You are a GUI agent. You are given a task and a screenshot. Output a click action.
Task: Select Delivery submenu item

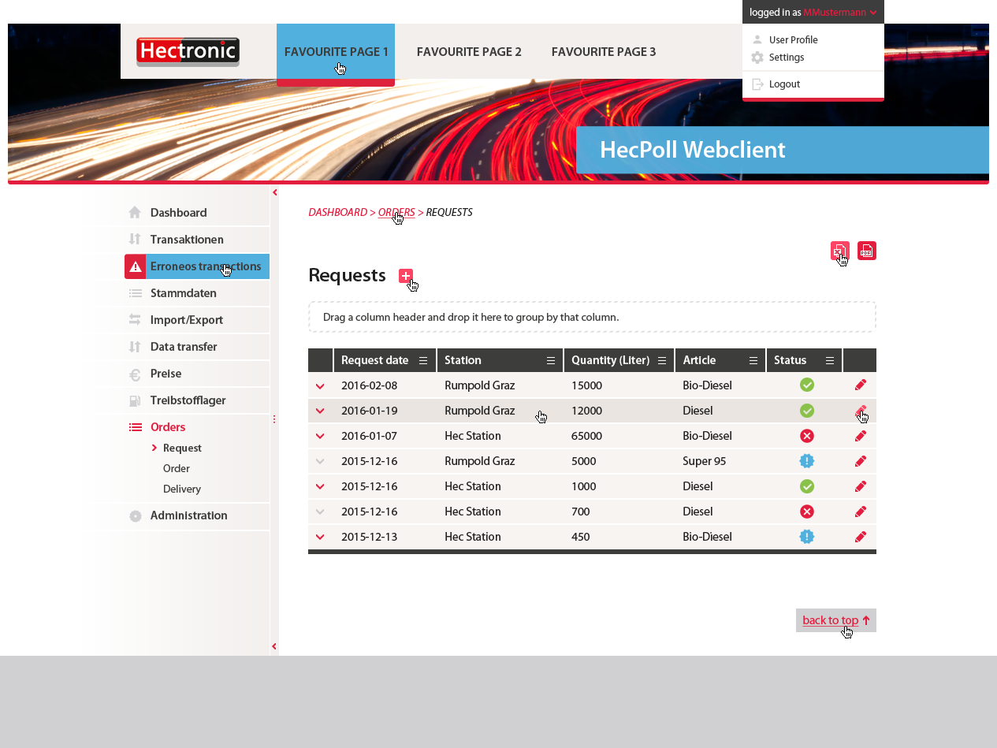click(x=182, y=489)
